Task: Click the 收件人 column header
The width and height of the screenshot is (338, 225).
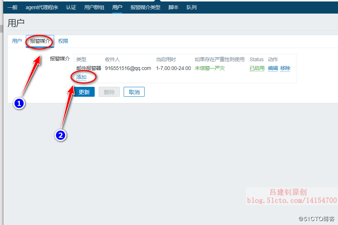Action: click(112, 59)
